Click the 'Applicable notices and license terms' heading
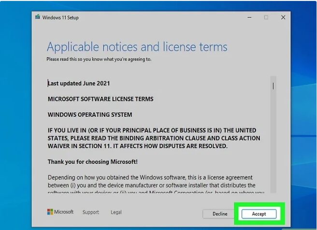This screenshot has width=317, height=230. pos(137,47)
